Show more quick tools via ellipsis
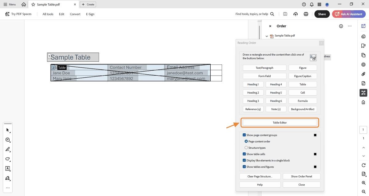The width and height of the screenshot is (369, 196). point(8,188)
